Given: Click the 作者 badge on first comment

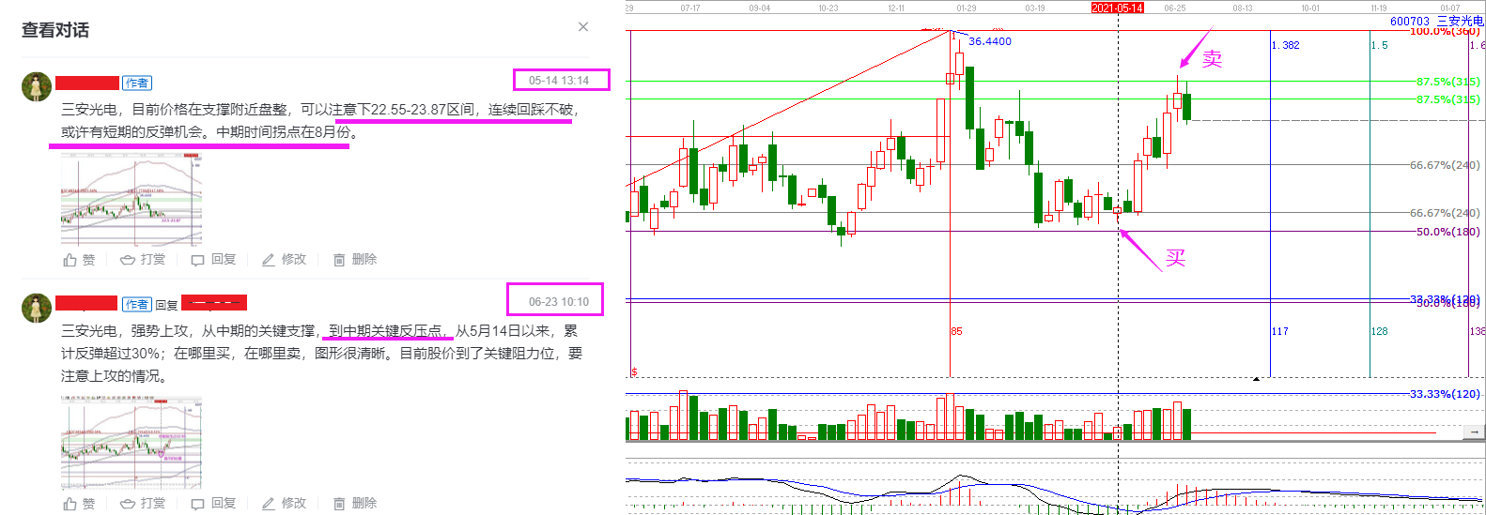Looking at the screenshot, I should point(137,83).
